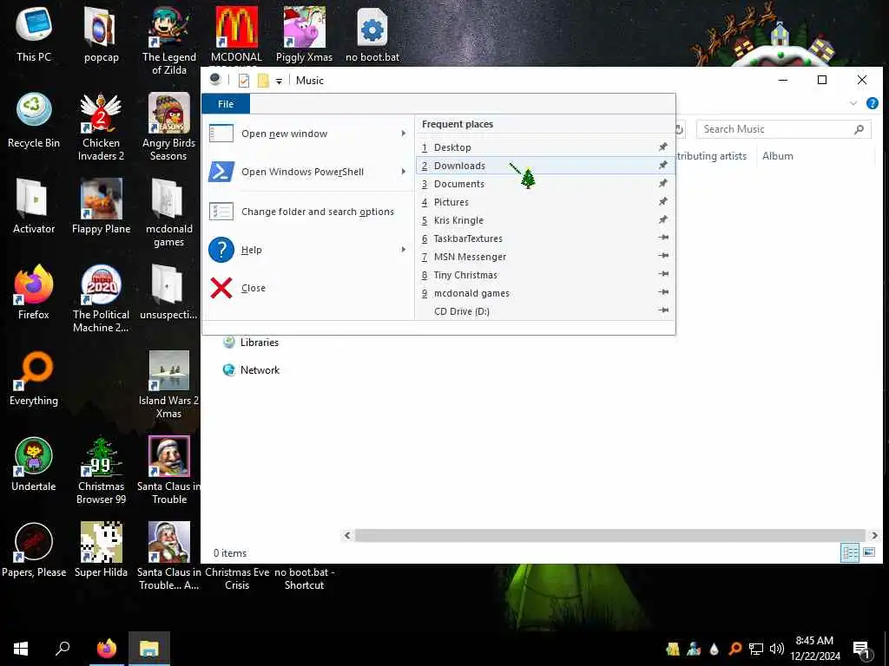Switch to large icons view button
Viewport: 889px width, 666px height.
[x=868, y=552]
